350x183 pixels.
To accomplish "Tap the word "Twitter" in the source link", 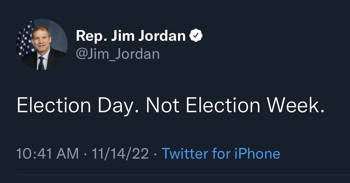I will [185, 154].
